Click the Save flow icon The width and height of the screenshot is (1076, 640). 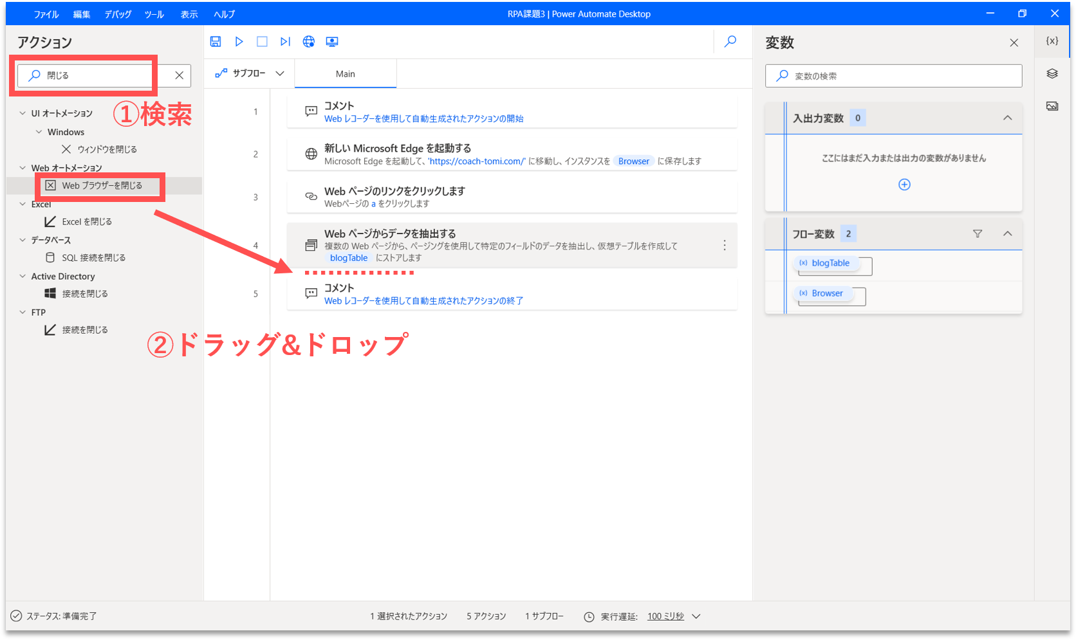click(x=216, y=42)
